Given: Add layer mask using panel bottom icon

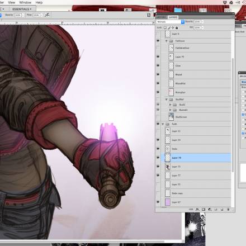Looking at the screenshot, I should point(204,210).
